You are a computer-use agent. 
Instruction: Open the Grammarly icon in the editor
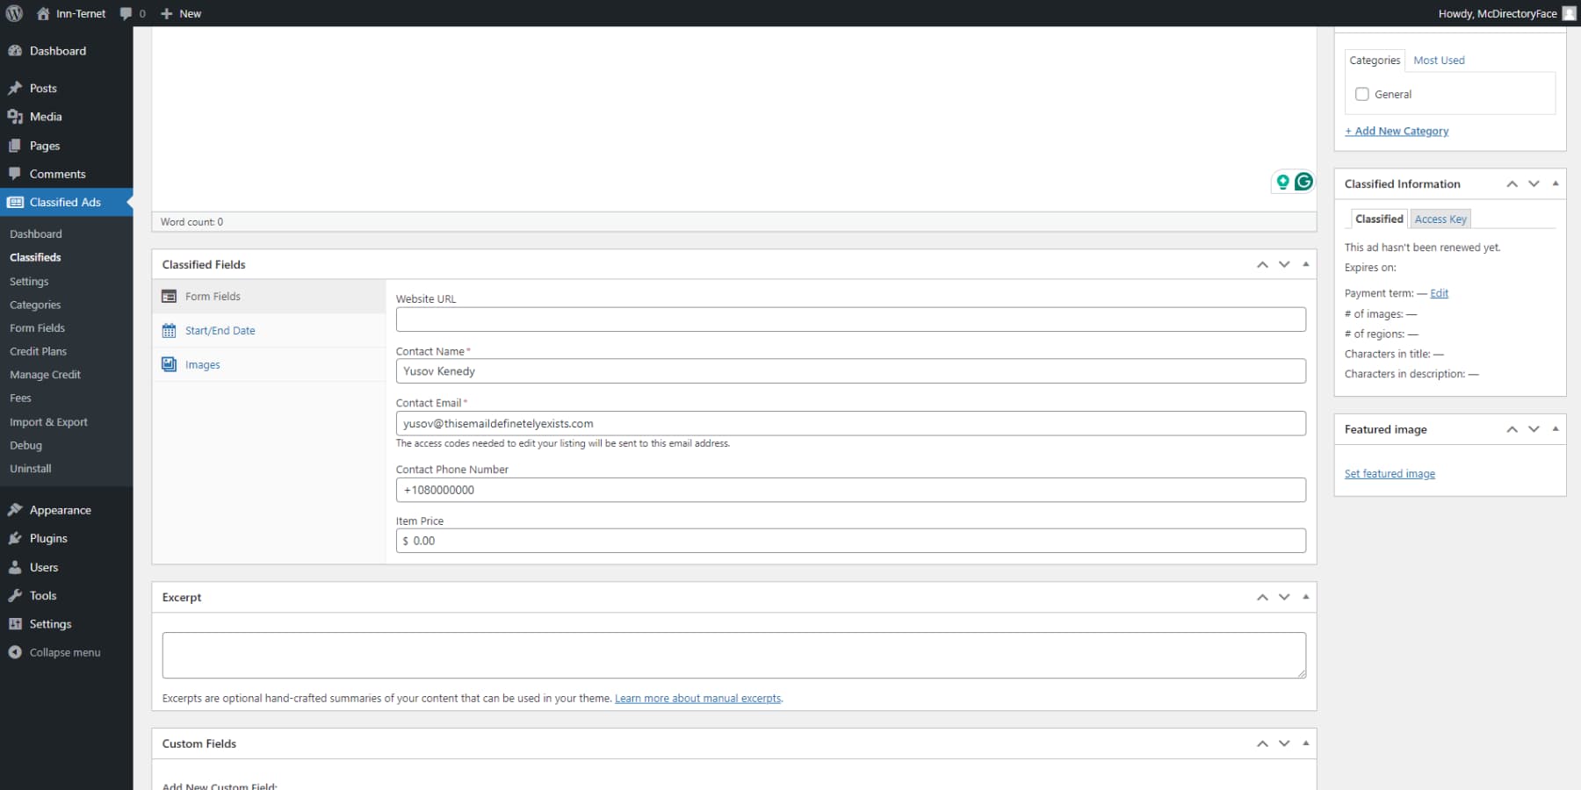tap(1305, 181)
